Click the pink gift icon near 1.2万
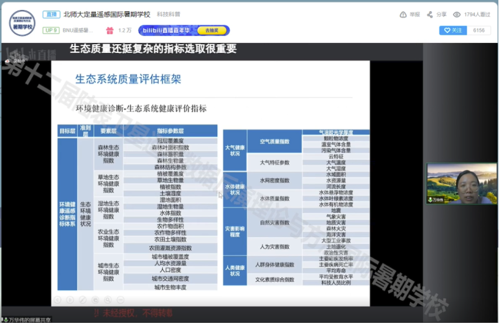 coord(110,30)
